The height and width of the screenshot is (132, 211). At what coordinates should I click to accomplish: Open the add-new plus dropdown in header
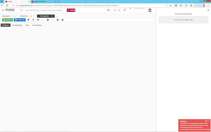click(x=109, y=10)
